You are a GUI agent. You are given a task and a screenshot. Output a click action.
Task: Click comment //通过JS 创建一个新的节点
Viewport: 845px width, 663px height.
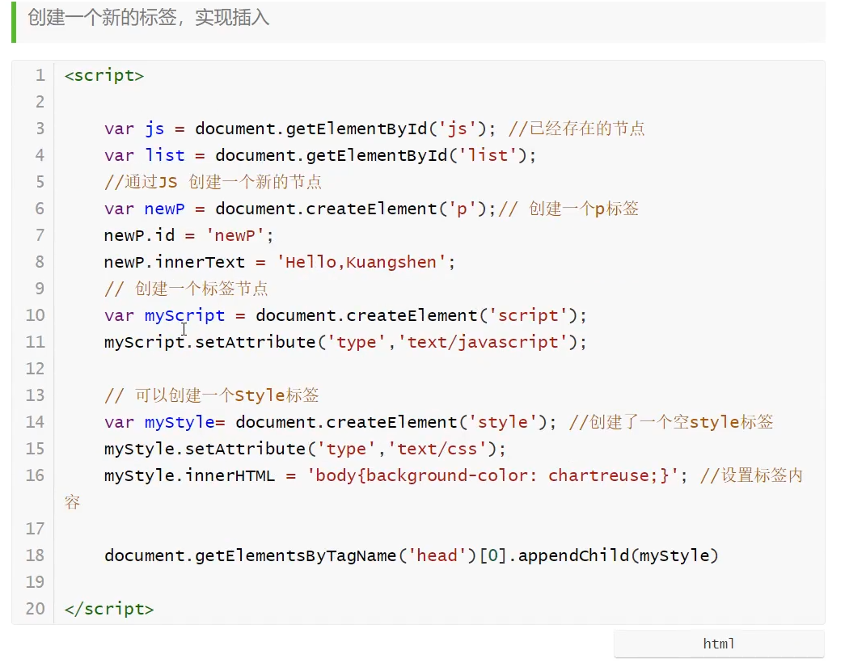click(x=213, y=182)
